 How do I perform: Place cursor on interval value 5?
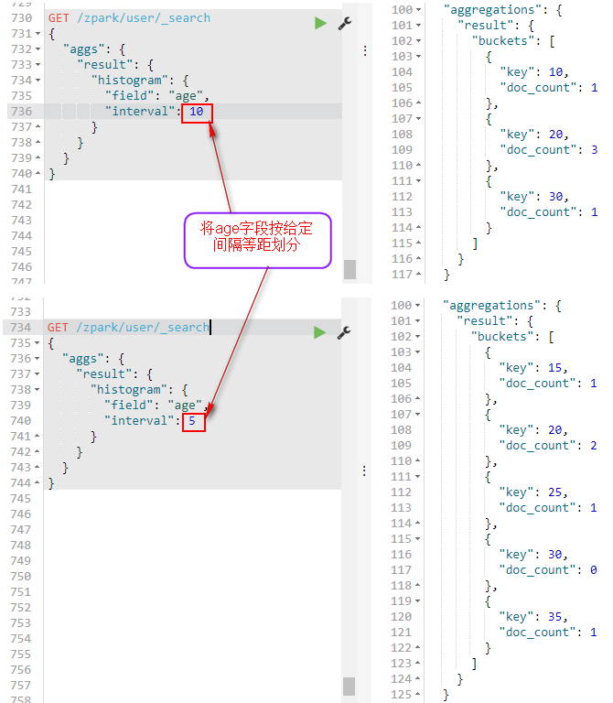(x=192, y=420)
